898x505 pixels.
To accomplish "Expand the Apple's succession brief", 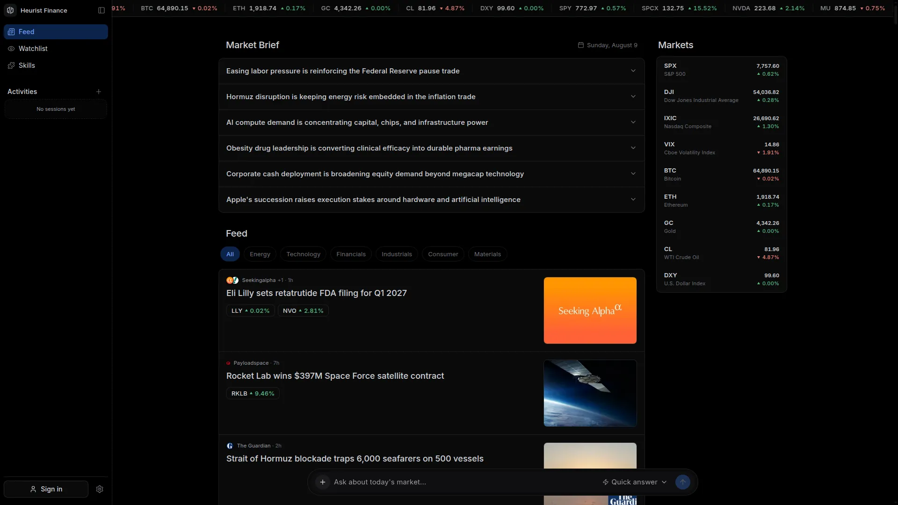I will [432, 200].
